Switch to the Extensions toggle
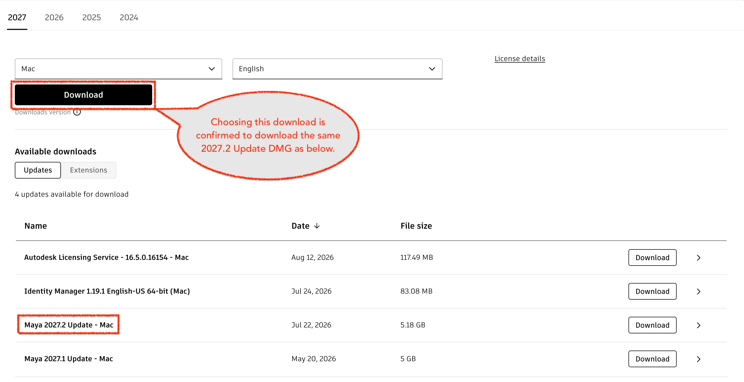Viewport: 744px width, 382px height. [x=89, y=170]
